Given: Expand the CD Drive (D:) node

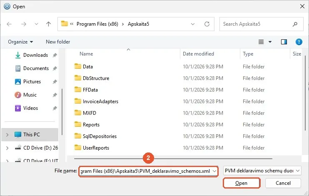Looking at the screenshot, I should pyautogui.click(x=7, y=148).
